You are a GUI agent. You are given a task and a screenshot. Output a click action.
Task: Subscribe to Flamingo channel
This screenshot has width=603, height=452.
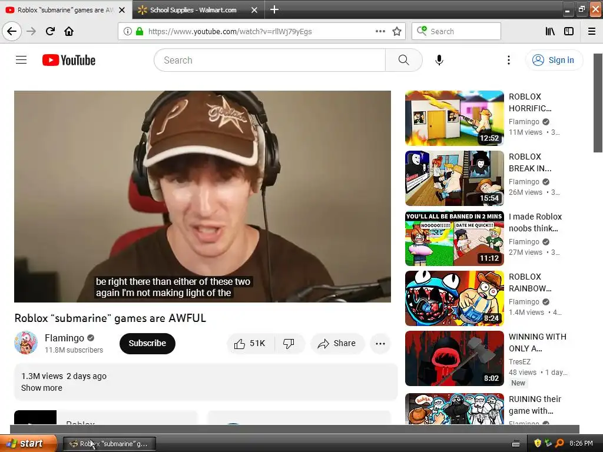(147, 343)
